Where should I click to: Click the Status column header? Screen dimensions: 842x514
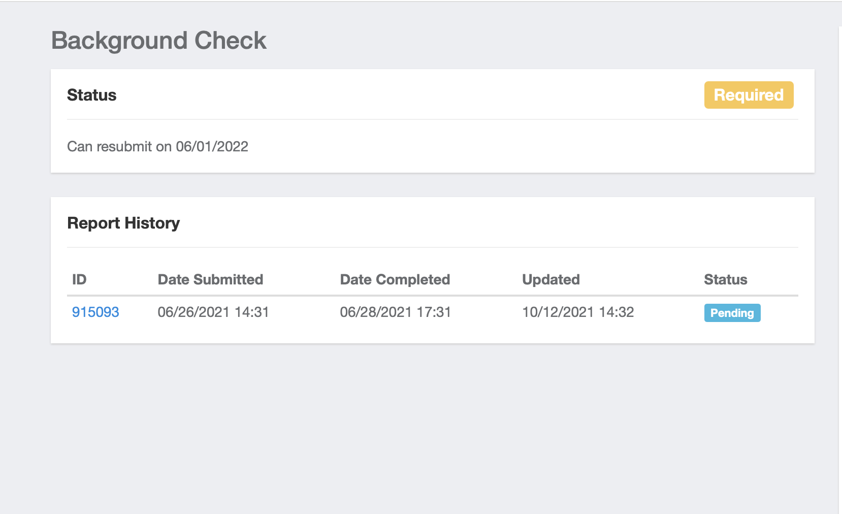pos(725,279)
